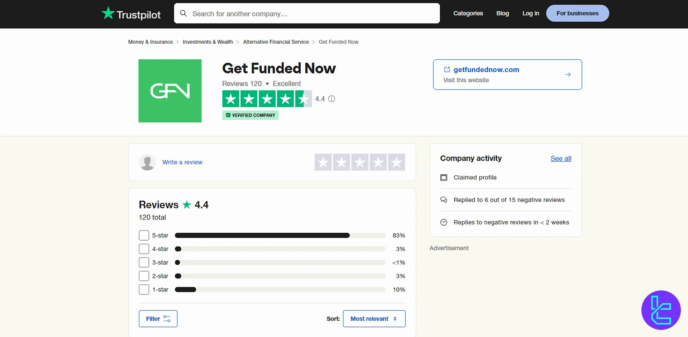Screen dimensions: 688x337
Task: Open the Filter options
Action: coord(158,318)
